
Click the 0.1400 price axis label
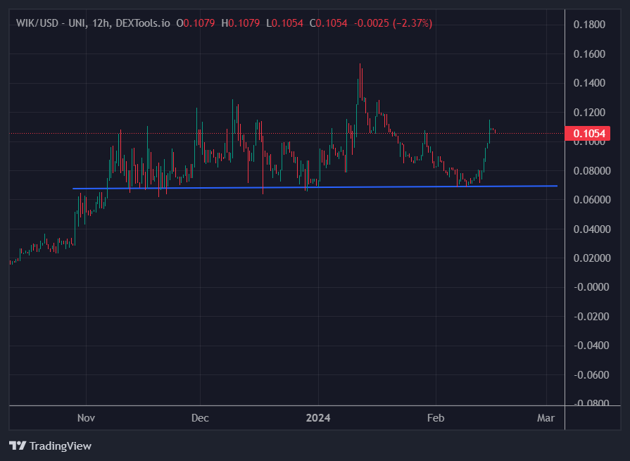(x=589, y=83)
